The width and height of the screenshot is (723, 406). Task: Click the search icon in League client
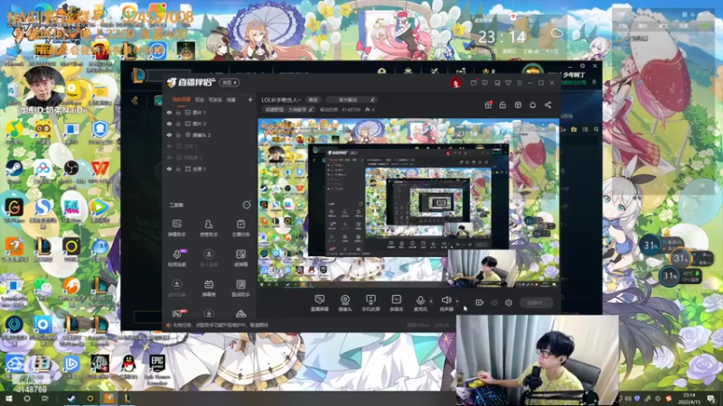click(x=596, y=130)
